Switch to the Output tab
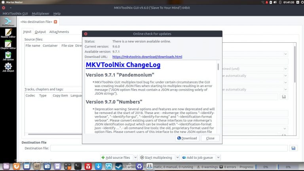 coord(40,32)
